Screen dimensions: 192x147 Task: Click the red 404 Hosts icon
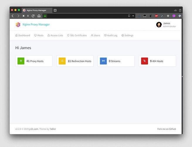145,61
